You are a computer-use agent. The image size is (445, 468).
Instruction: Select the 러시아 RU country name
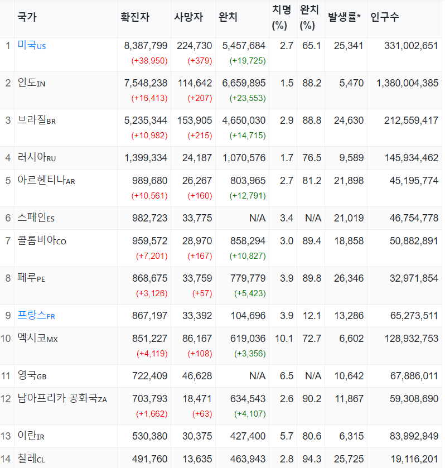click(36, 157)
